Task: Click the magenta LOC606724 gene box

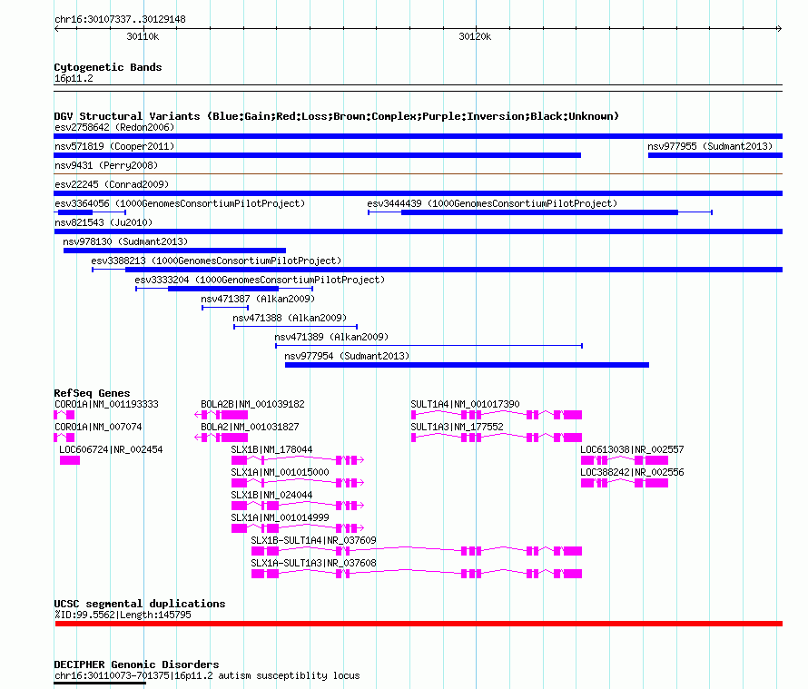Action: (x=70, y=460)
